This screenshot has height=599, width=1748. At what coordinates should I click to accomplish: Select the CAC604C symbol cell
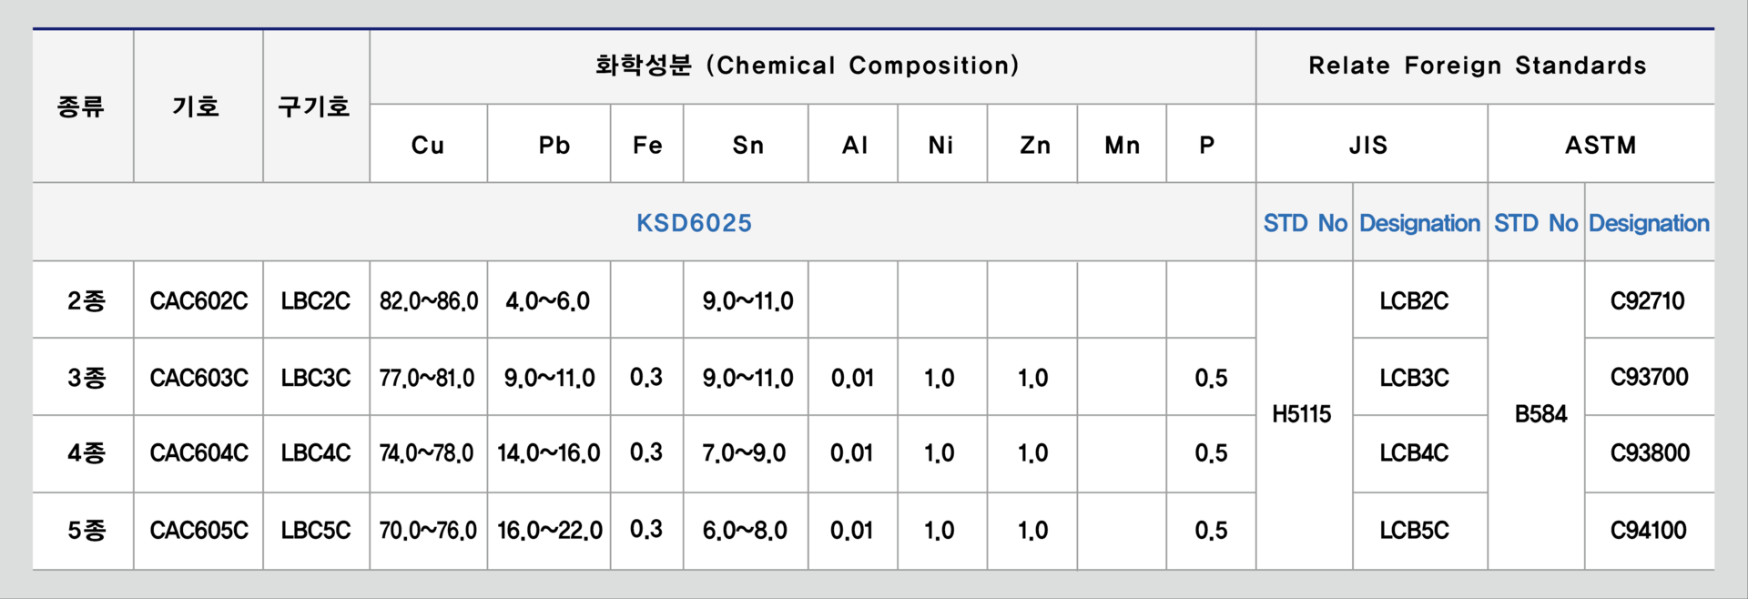coord(198,452)
